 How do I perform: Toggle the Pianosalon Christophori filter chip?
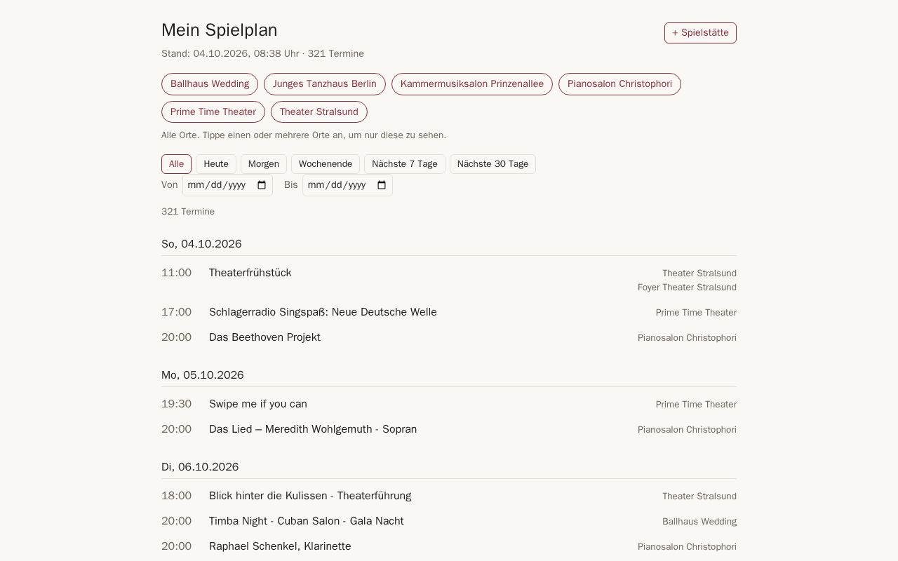(x=619, y=84)
